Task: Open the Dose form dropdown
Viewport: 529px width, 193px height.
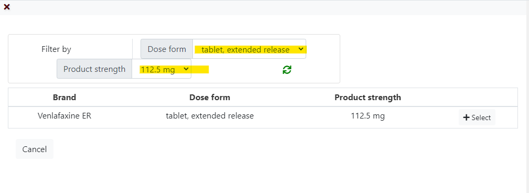Action: [x=250, y=49]
